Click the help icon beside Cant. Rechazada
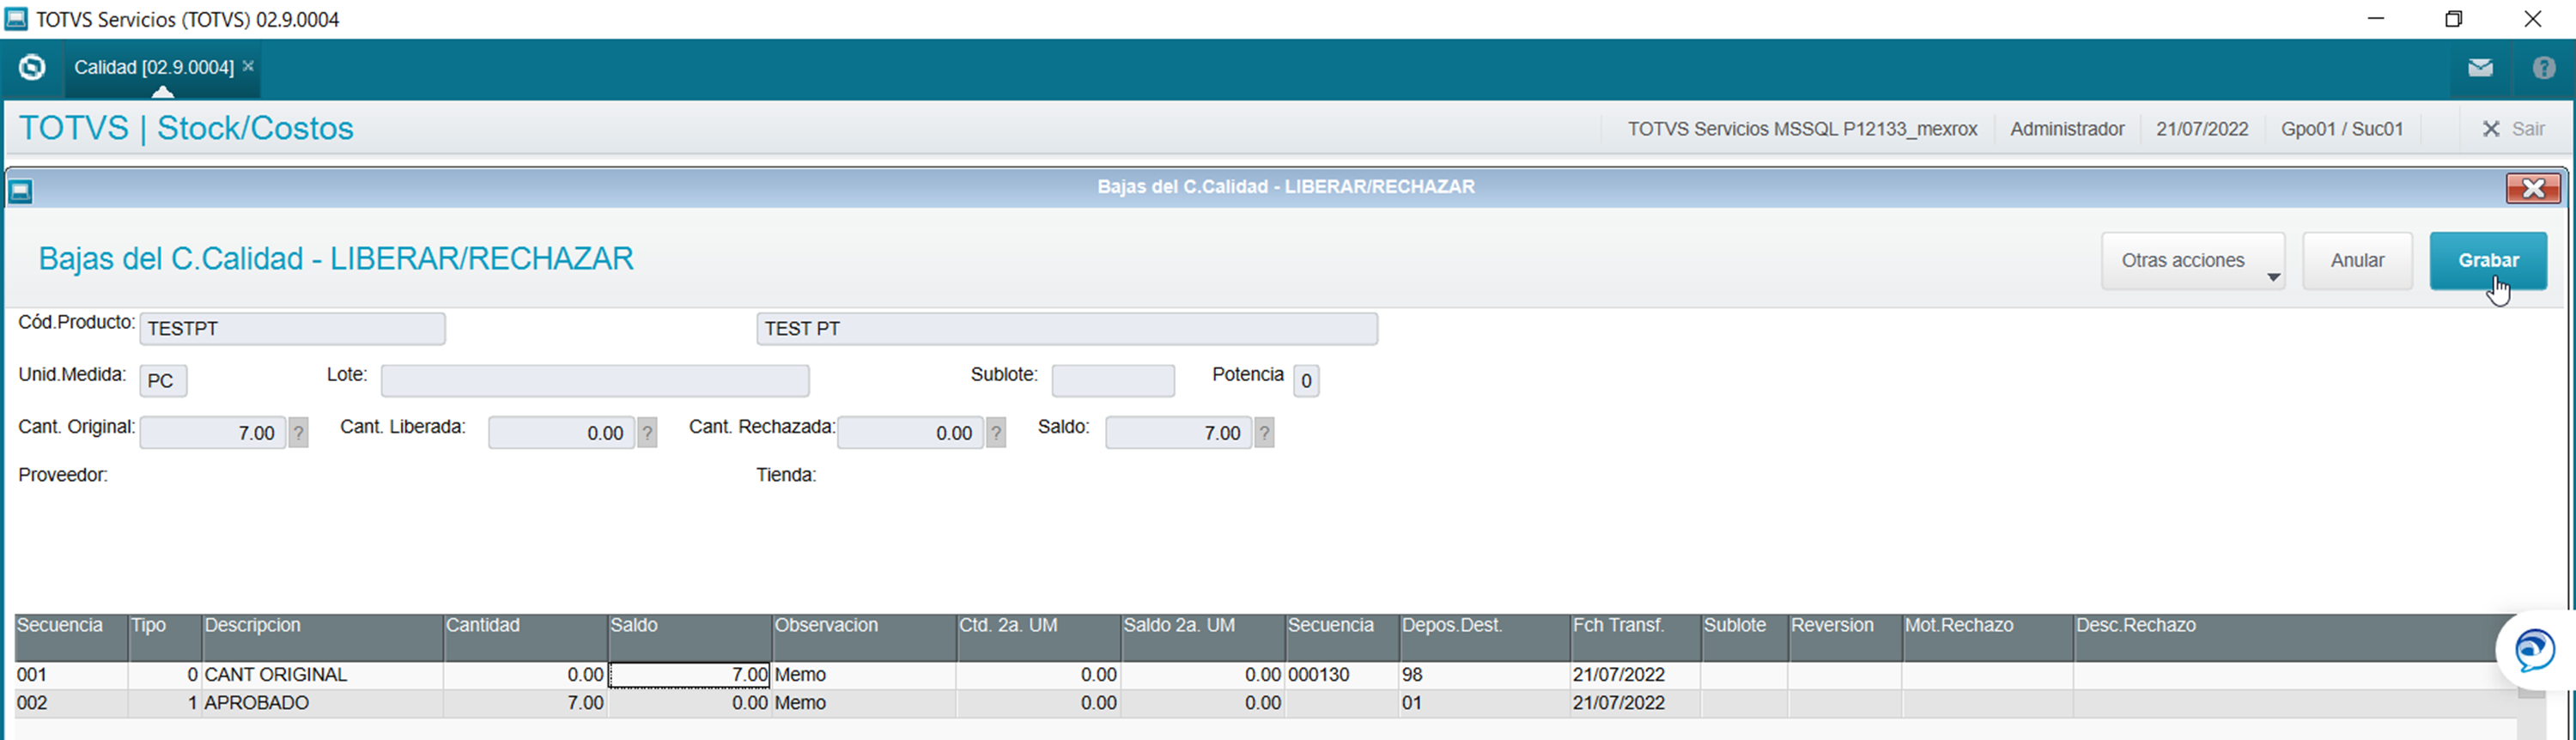 (x=996, y=433)
